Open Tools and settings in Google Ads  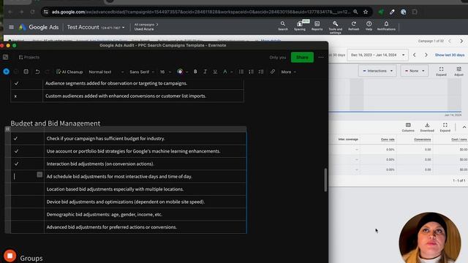coord(336,27)
